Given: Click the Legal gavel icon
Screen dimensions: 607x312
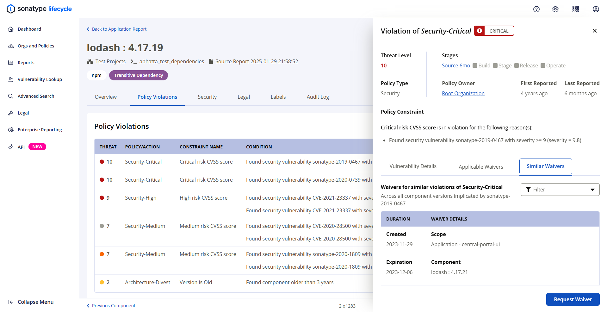Looking at the screenshot, I should pos(11,113).
